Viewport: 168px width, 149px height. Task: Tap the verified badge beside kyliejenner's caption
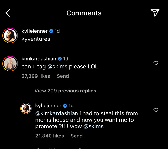coord(51,31)
